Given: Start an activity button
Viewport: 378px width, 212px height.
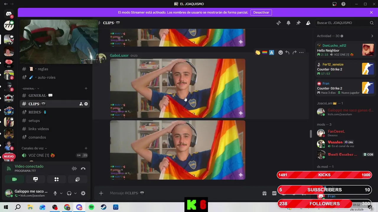Looking at the screenshot, I should 57,179.
